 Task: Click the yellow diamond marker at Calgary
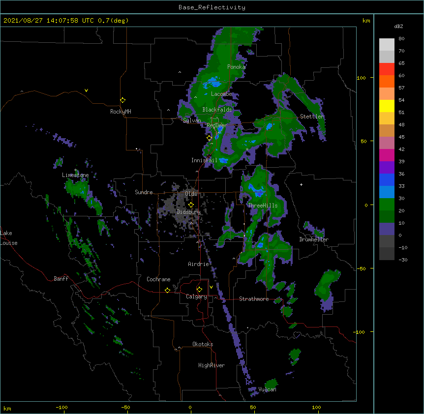(x=199, y=290)
